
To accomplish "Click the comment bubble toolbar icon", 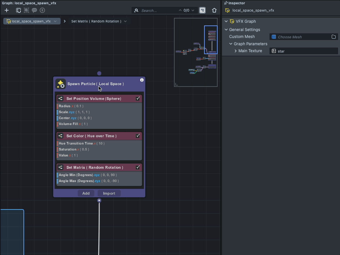I will (34, 10).
